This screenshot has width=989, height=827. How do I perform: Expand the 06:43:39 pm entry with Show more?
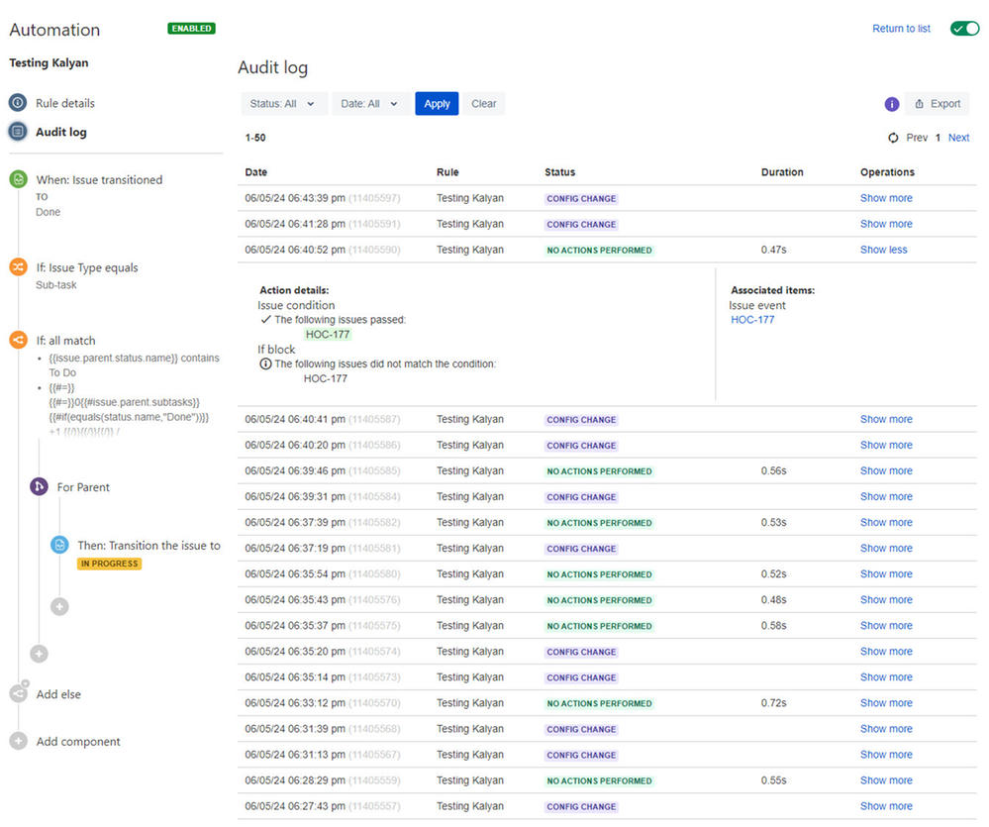pyautogui.click(x=886, y=198)
